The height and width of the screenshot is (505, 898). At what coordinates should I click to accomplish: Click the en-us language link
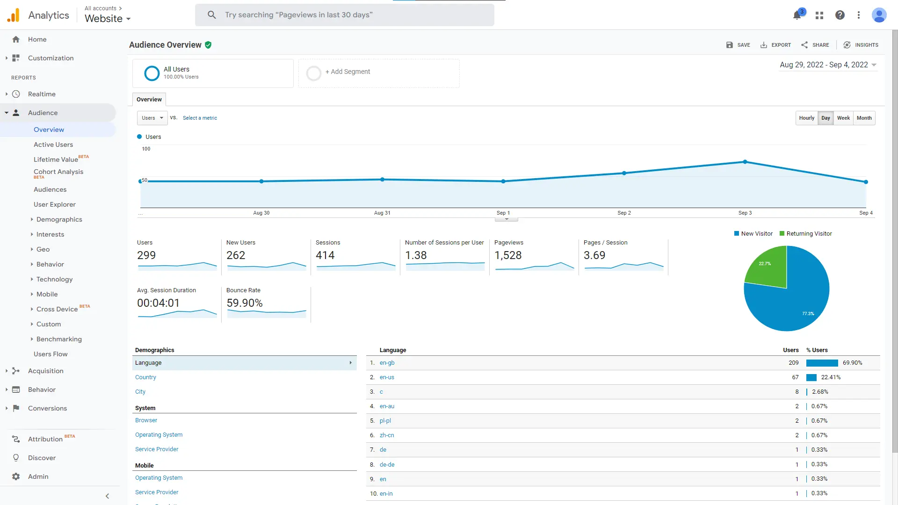pos(387,377)
